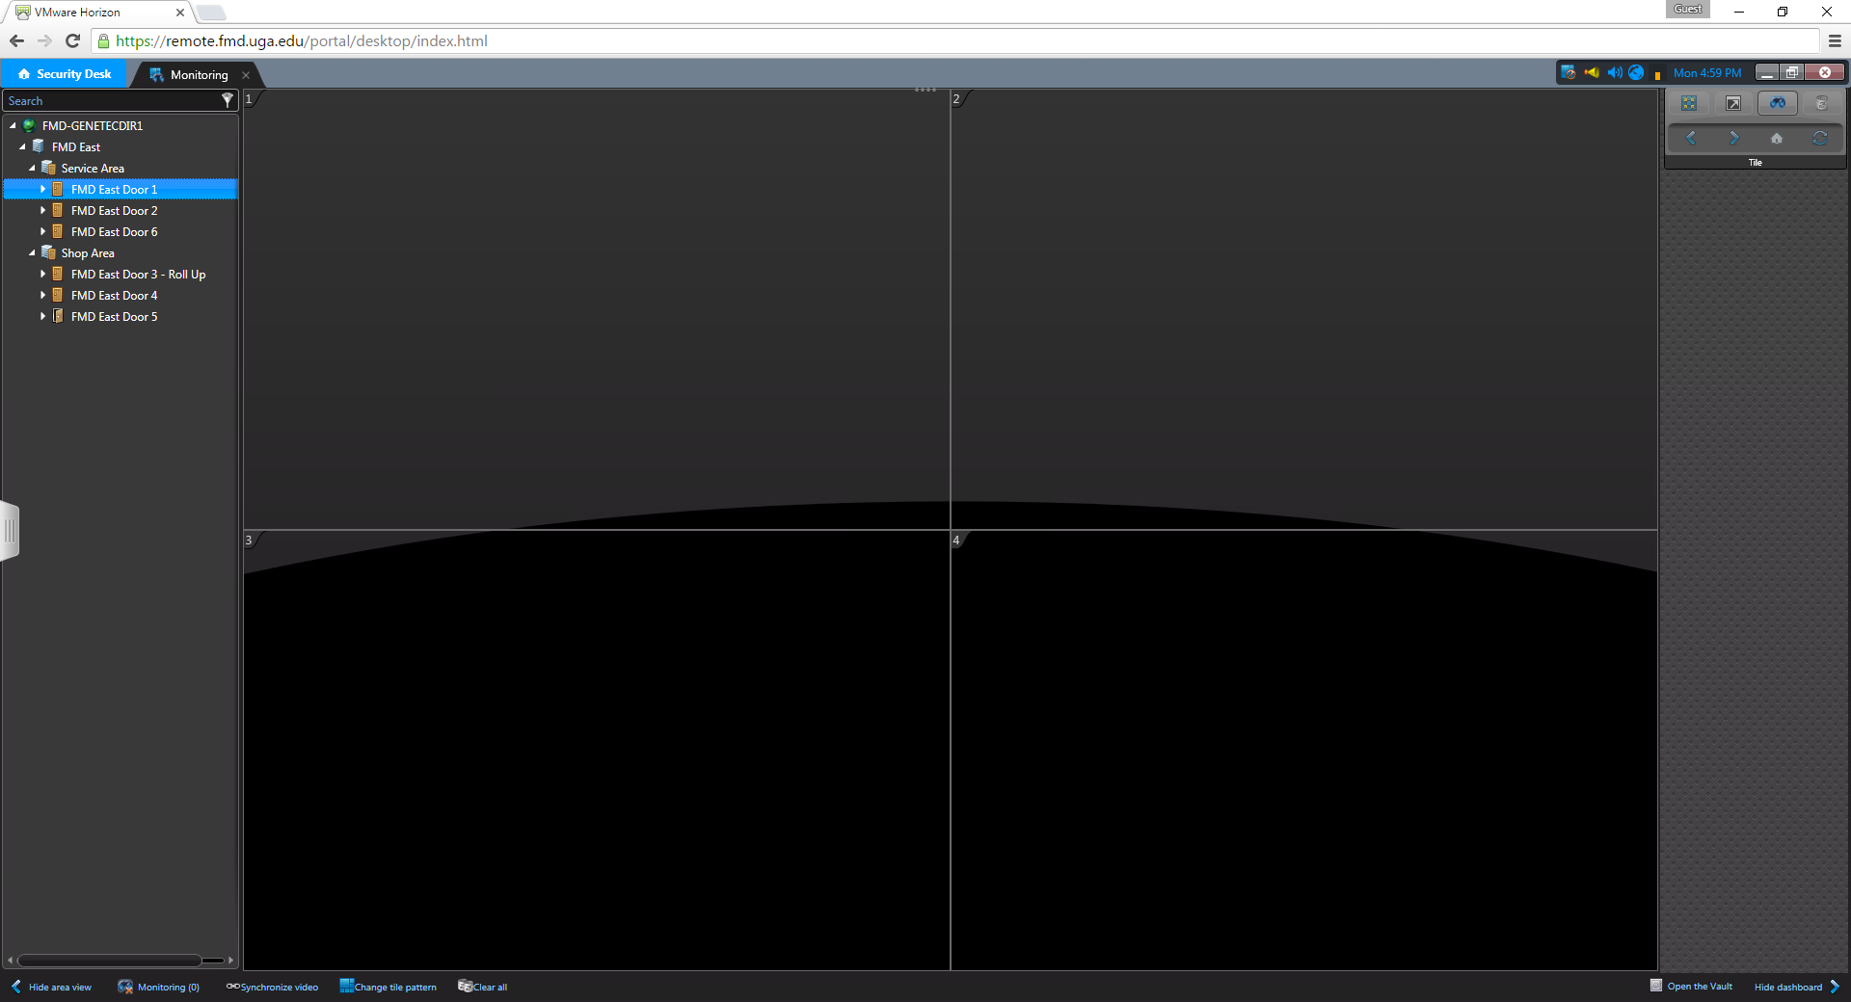Click the search filter funnel icon
1851x1002 pixels.
click(228, 100)
